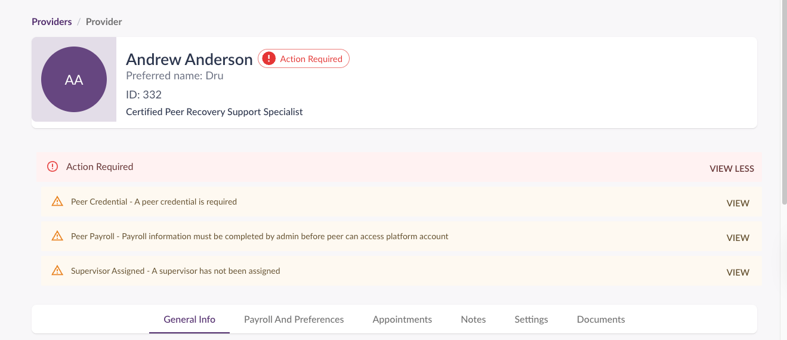Click the warning triangle for Peer Credential

tap(57, 202)
